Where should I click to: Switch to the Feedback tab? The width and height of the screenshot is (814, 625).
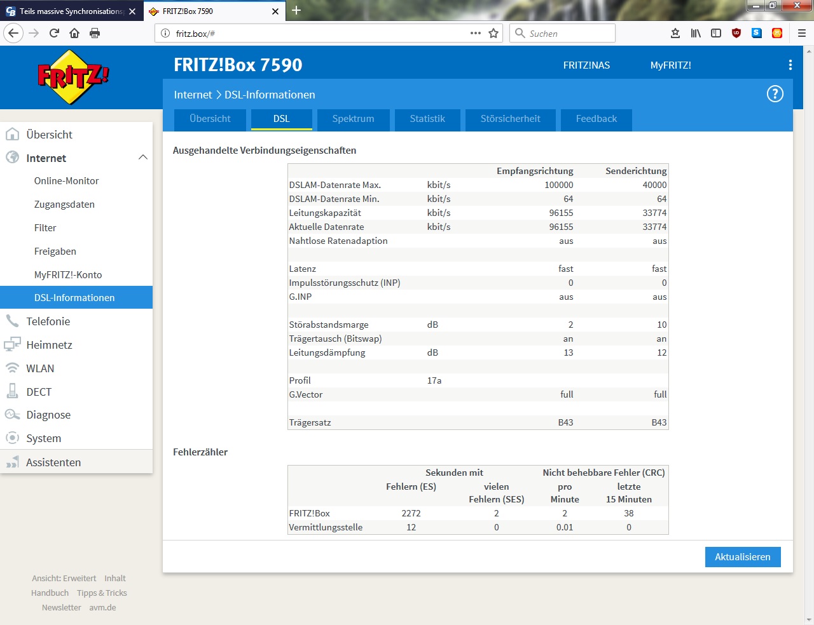(x=597, y=119)
